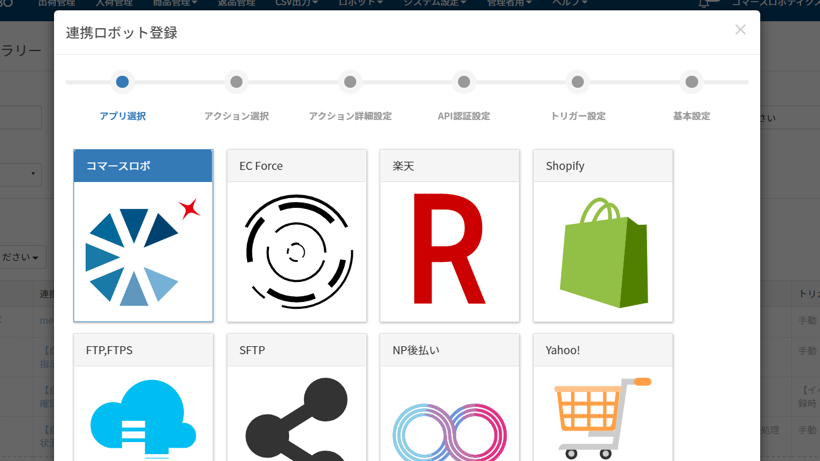Jump to the アクション詳細設定 step circle

pyautogui.click(x=350, y=82)
